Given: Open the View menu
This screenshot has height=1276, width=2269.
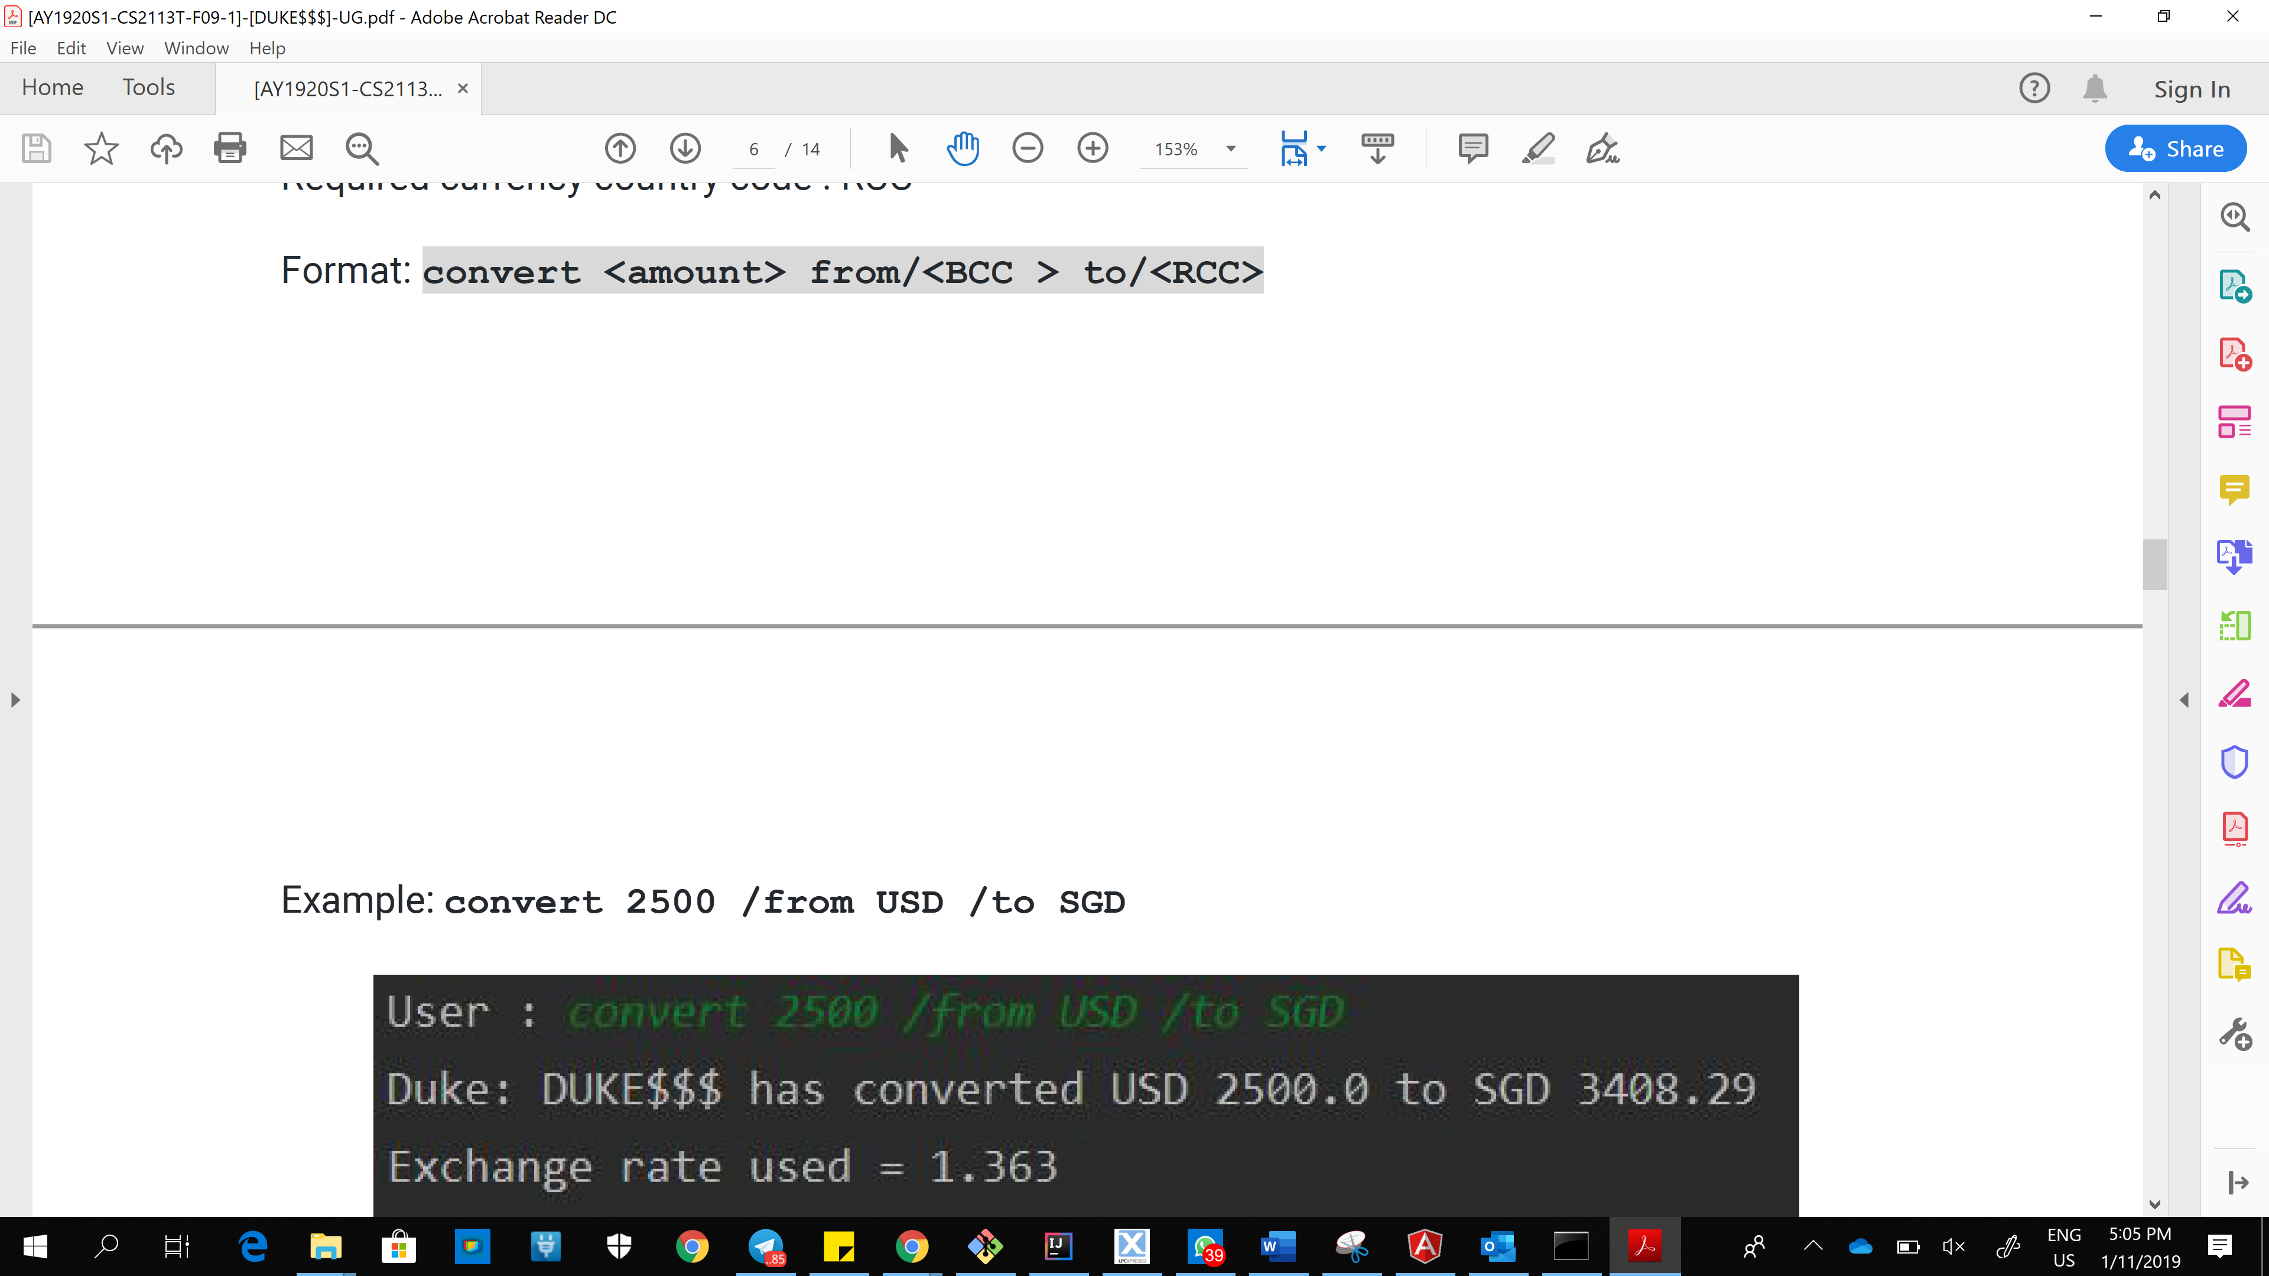Looking at the screenshot, I should (124, 48).
